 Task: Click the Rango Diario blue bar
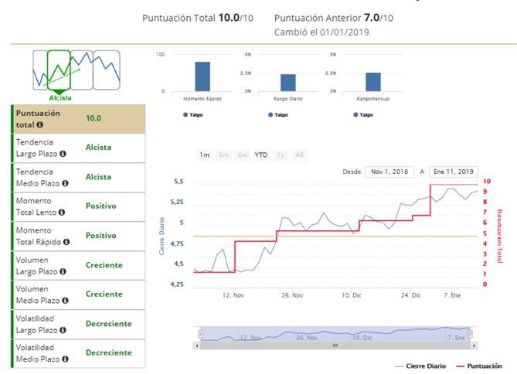click(287, 83)
